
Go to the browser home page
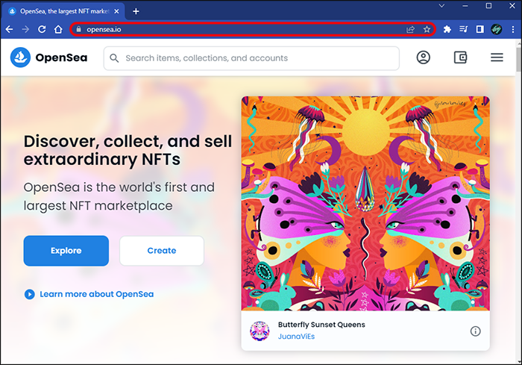57,29
